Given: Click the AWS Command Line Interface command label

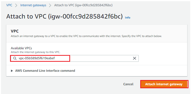Looking at the screenshot, I should coord(45,70).
